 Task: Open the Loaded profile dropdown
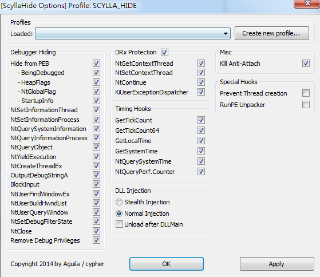(x=133, y=33)
